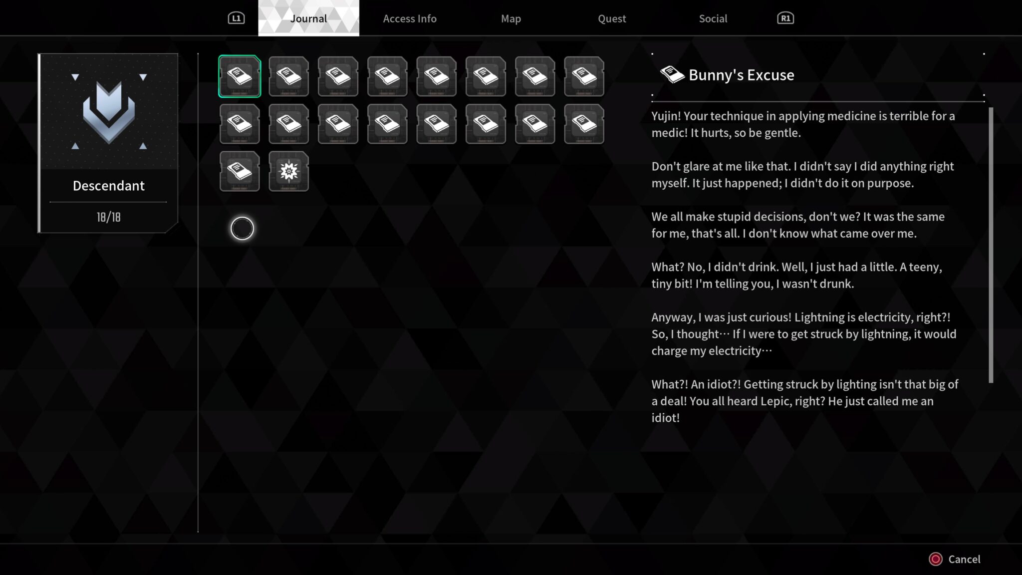The image size is (1022, 575).
Task: Click the R1 shoulder button icon
Action: point(785,18)
